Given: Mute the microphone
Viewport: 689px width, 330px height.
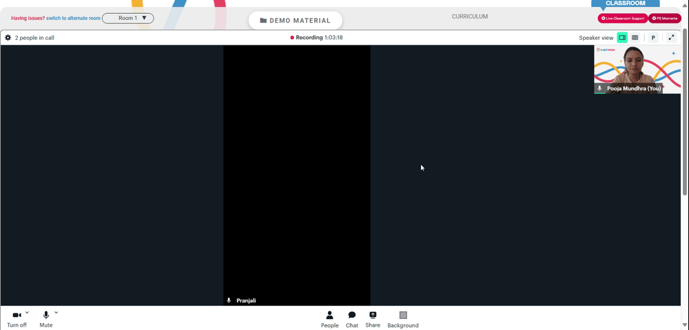Looking at the screenshot, I should click(x=45, y=319).
